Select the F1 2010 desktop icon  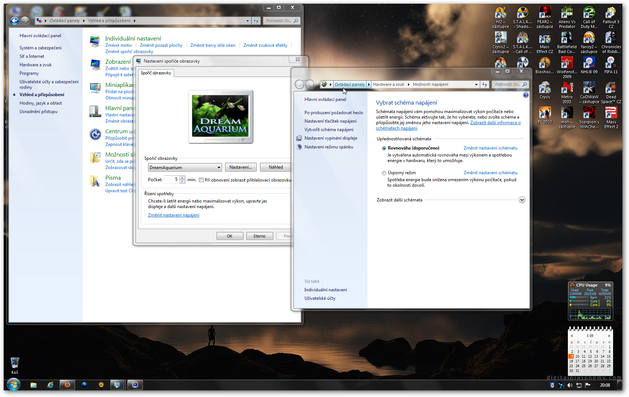(545, 115)
